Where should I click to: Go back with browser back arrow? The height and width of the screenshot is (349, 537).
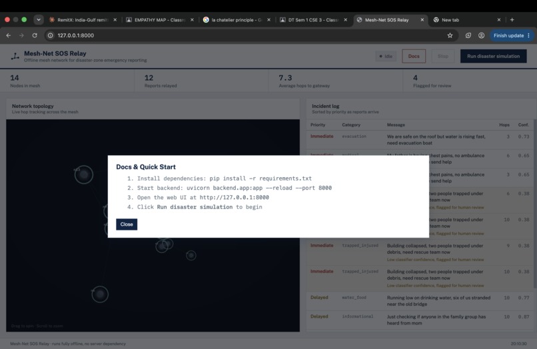coord(9,35)
